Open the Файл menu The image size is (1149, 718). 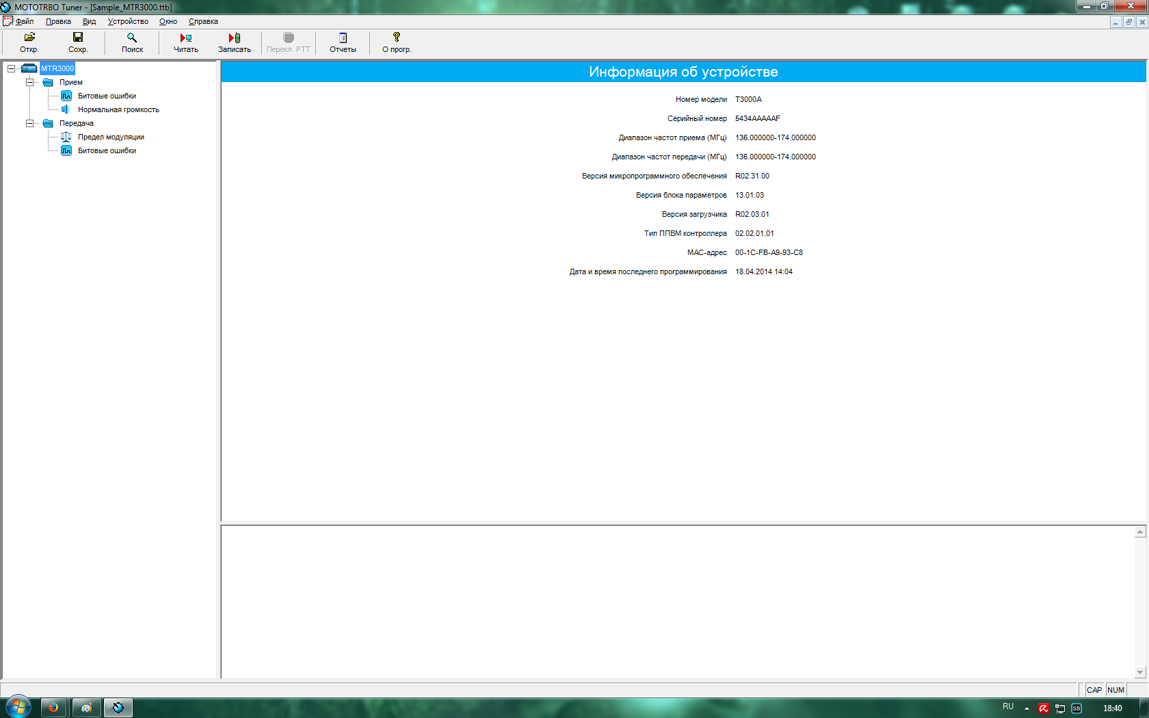(x=25, y=21)
